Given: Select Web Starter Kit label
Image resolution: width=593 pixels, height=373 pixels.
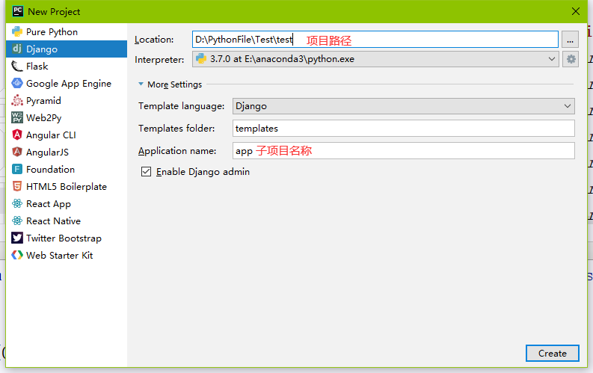Looking at the screenshot, I should click(x=59, y=256).
